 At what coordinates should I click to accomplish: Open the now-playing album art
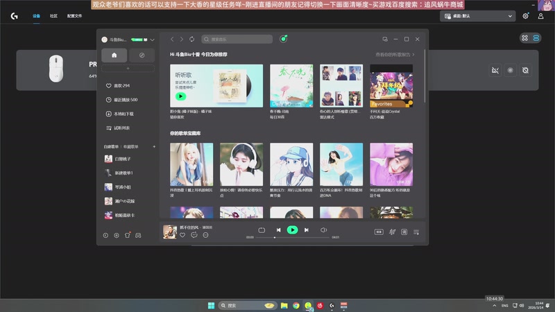click(x=170, y=232)
